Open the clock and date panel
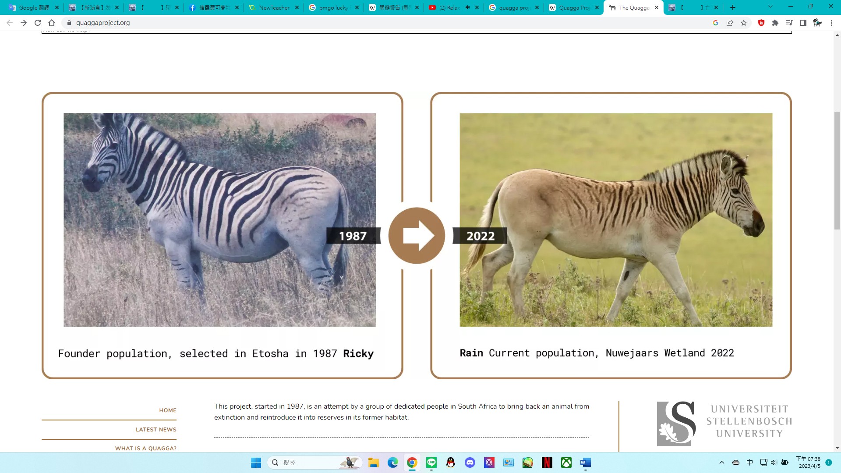841x473 pixels. 809,462
